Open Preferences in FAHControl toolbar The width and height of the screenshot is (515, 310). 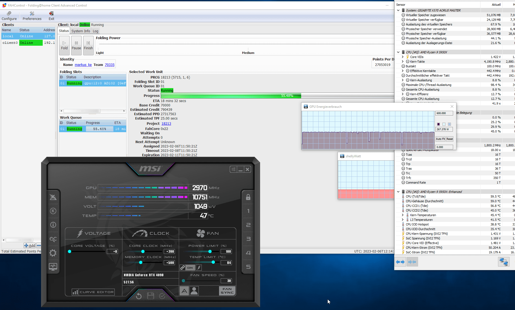click(32, 16)
